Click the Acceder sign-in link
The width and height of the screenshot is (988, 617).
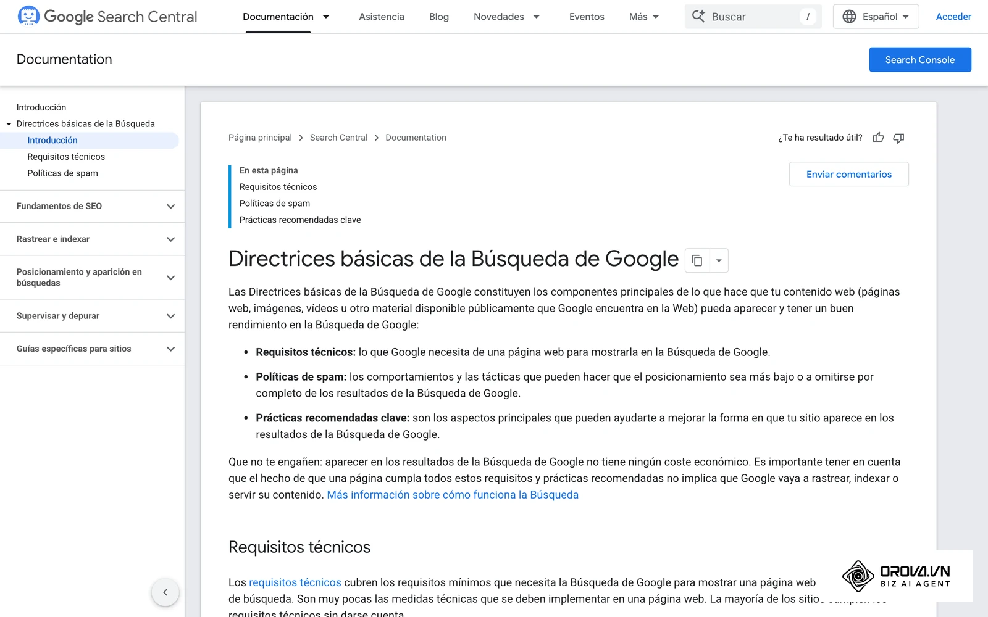[953, 17]
